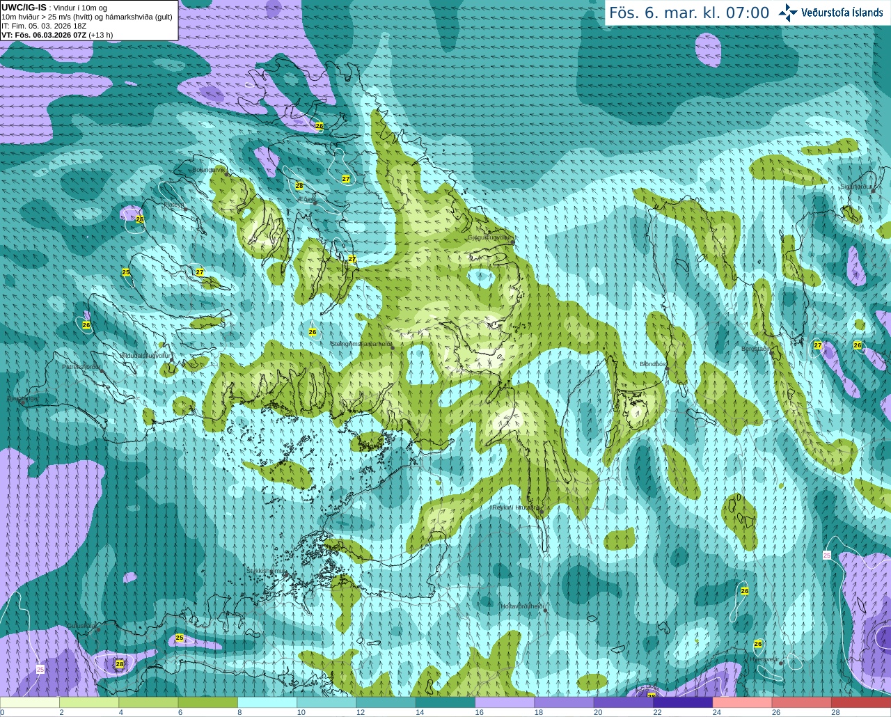Click the legend value 8 below the color bar
This screenshot has height=717, width=891.
point(239,712)
